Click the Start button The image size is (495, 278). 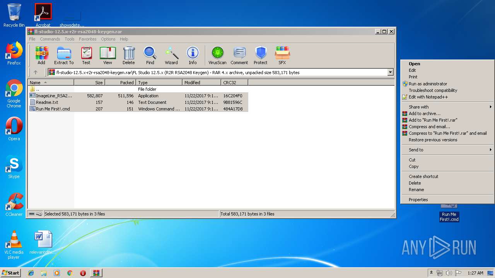(11, 273)
